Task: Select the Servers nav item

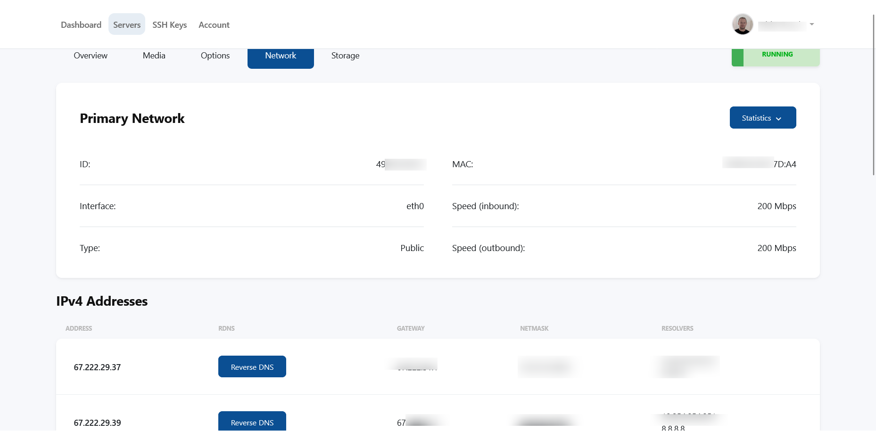Action: point(127,24)
